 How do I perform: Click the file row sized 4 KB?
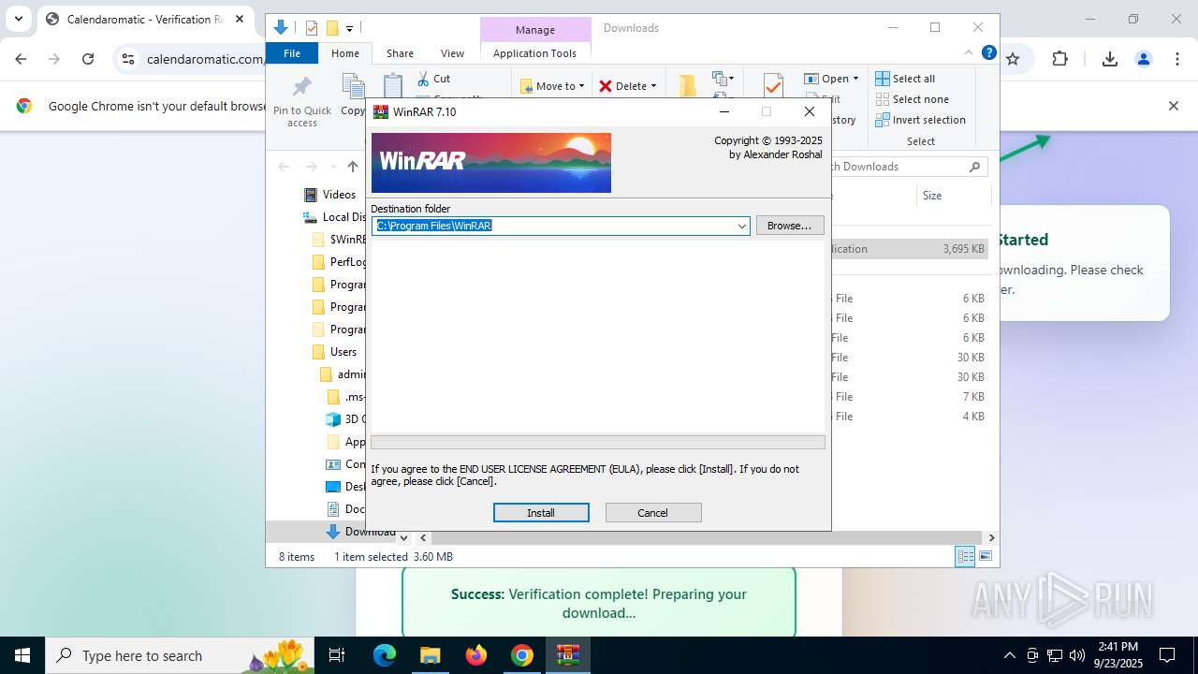909,417
